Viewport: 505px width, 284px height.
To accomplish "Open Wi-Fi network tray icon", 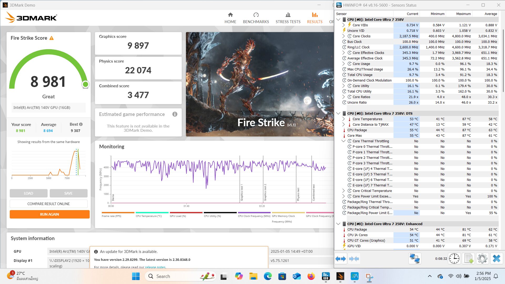I will point(451,276).
